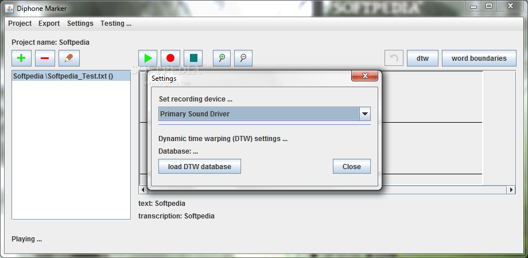Add a new item with green plus
Viewport: 528px width, 258px height.
tap(22, 58)
